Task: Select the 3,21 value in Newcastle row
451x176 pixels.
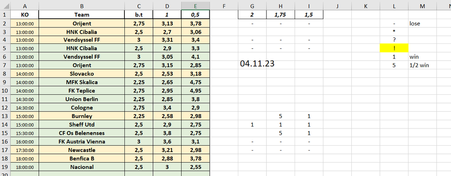Action: (167, 150)
